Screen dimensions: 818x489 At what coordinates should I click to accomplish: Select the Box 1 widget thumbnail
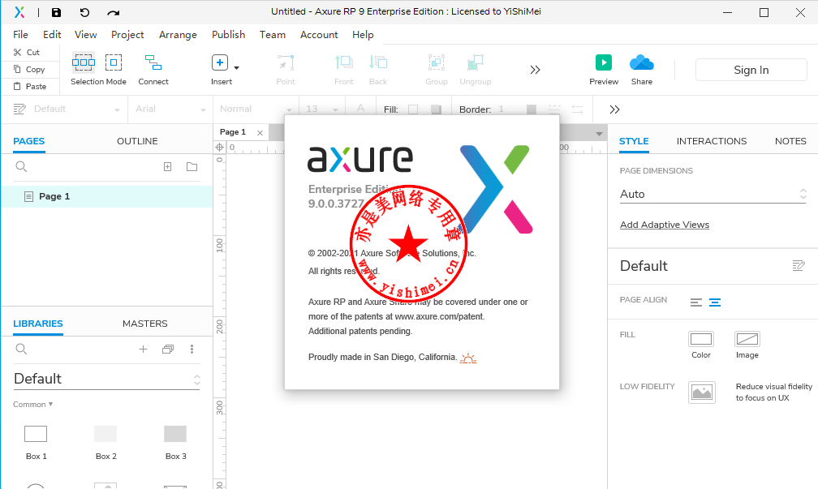[36, 434]
